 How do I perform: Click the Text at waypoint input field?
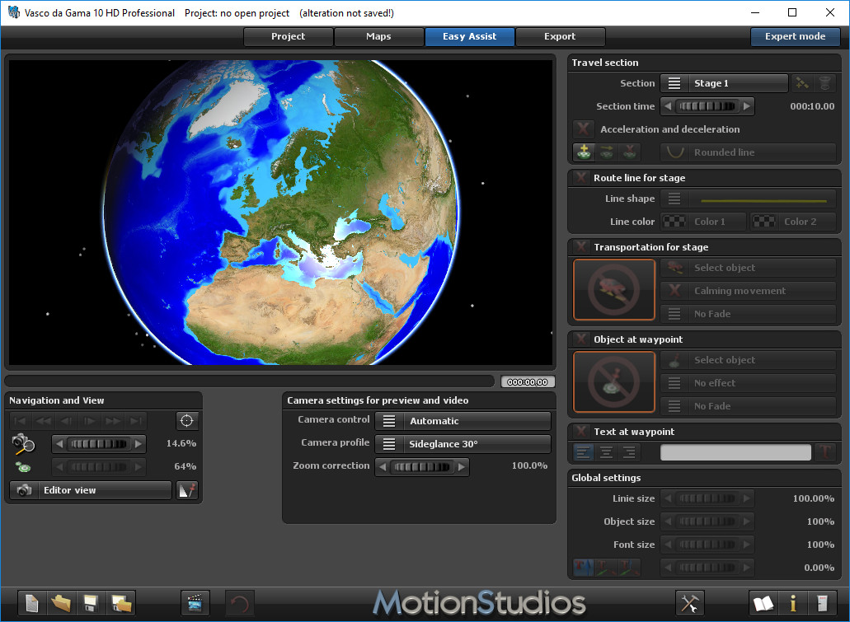(735, 451)
